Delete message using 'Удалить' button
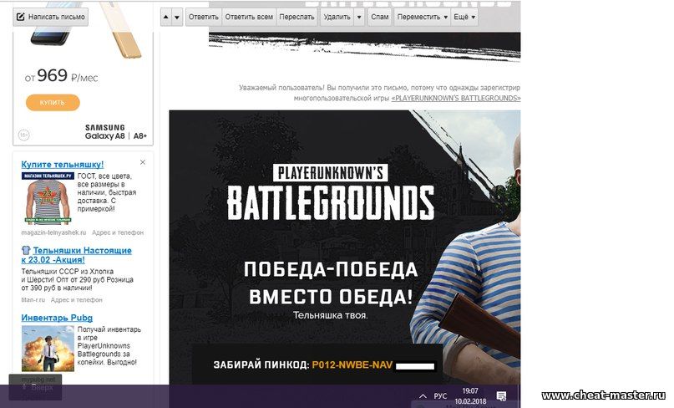This screenshot has width=674, height=408. pyautogui.click(x=337, y=17)
